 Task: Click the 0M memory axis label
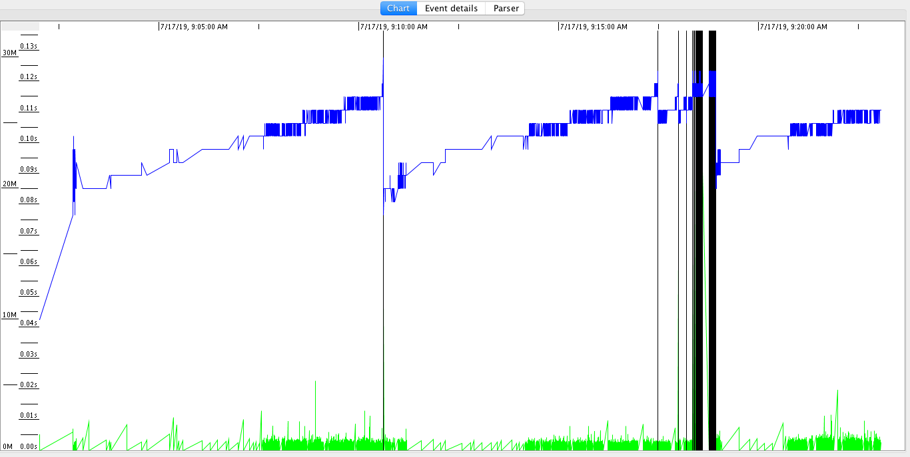[9, 446]
